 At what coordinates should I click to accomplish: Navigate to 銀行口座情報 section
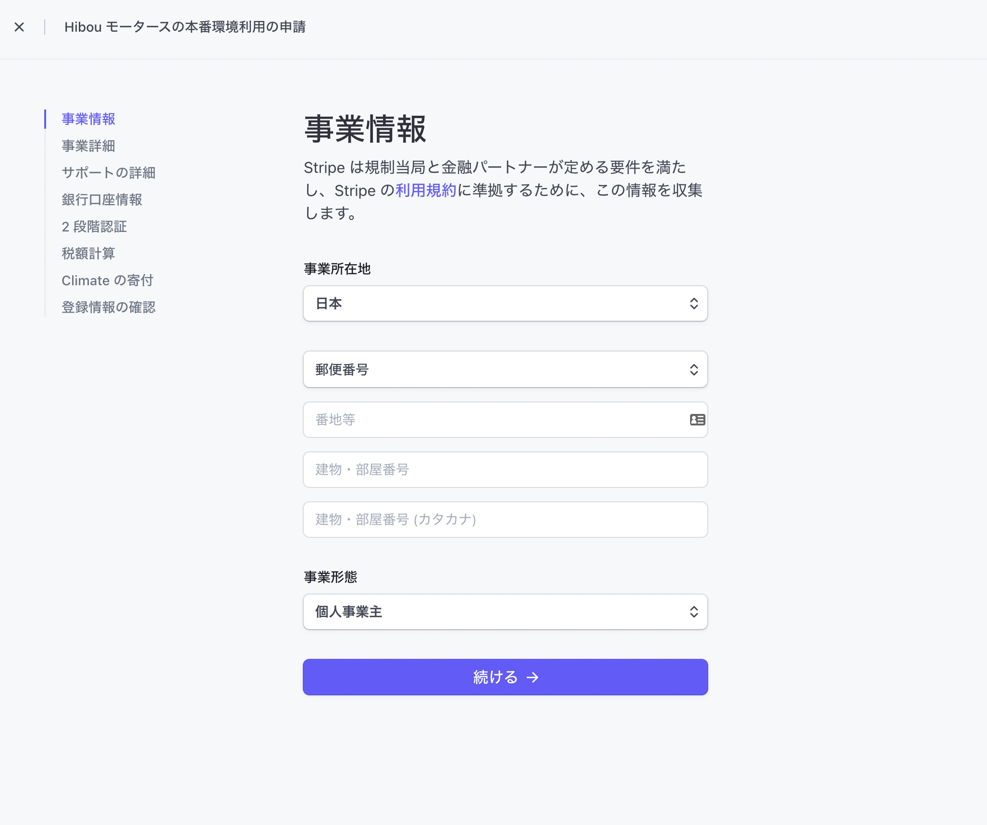102,200
